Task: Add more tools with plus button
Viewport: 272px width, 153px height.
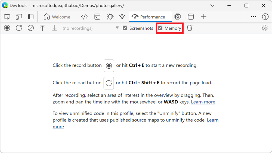Action: pos(204,17)
